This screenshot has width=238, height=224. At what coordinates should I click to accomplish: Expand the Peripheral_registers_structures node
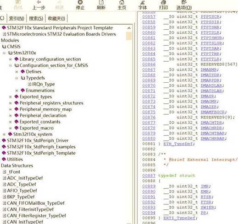[11, 103]
